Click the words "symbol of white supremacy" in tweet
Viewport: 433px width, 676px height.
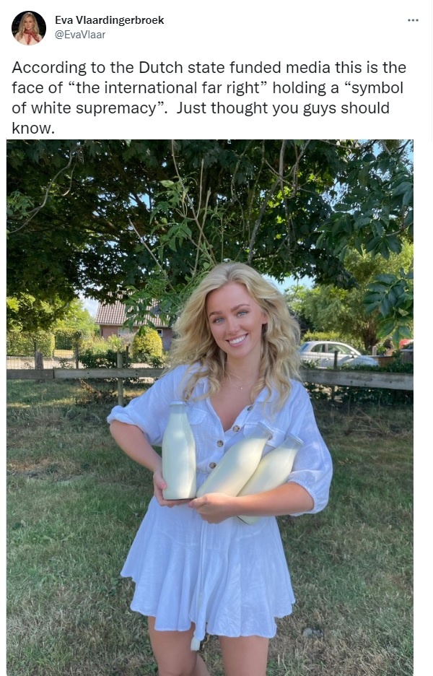point(207,97)
